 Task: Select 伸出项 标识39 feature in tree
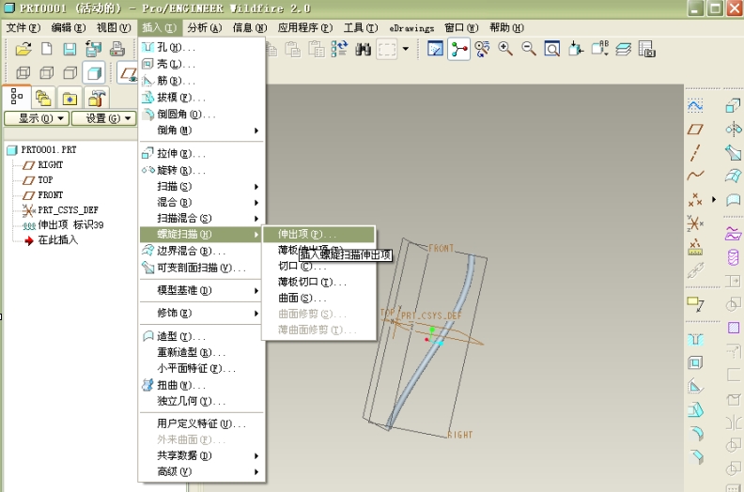[70, 225]
